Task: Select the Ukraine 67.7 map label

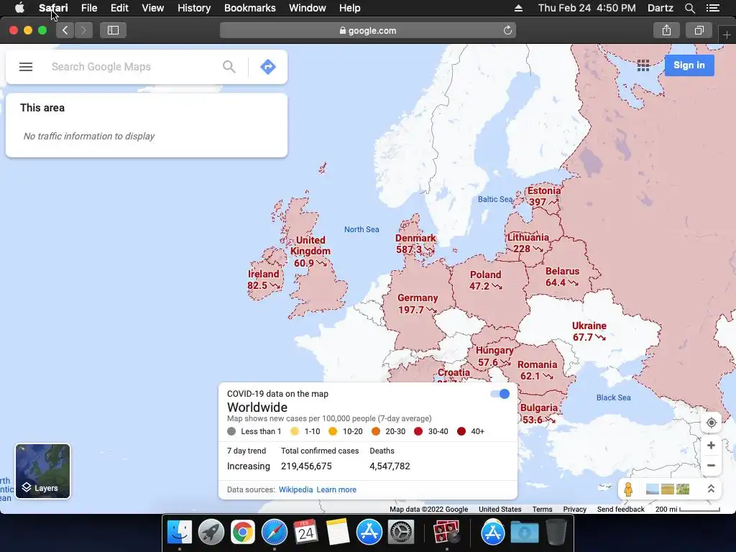Action: tap(589, 331)
